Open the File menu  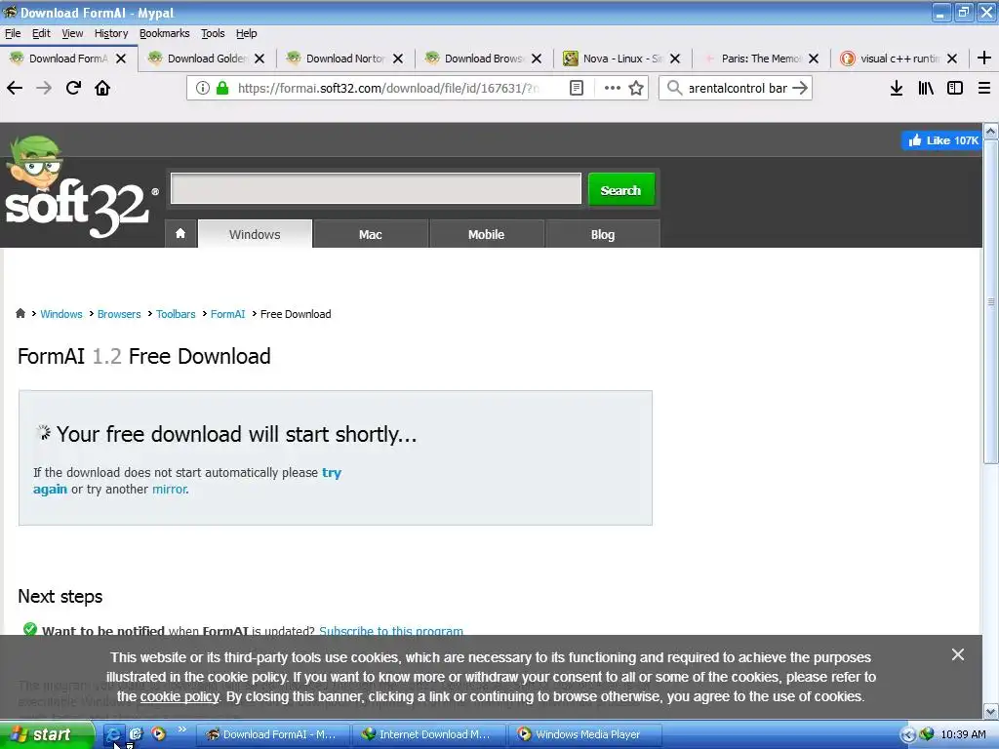pyautogui.click(x=13, y=33)
